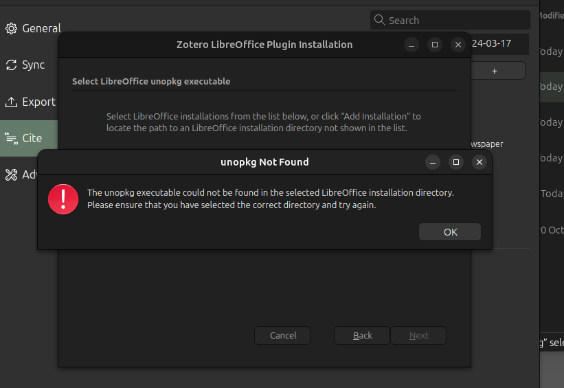This screenshot has height=388, width=564.
Task: Click the Cite quotation icon
Action: pos(11,139)
